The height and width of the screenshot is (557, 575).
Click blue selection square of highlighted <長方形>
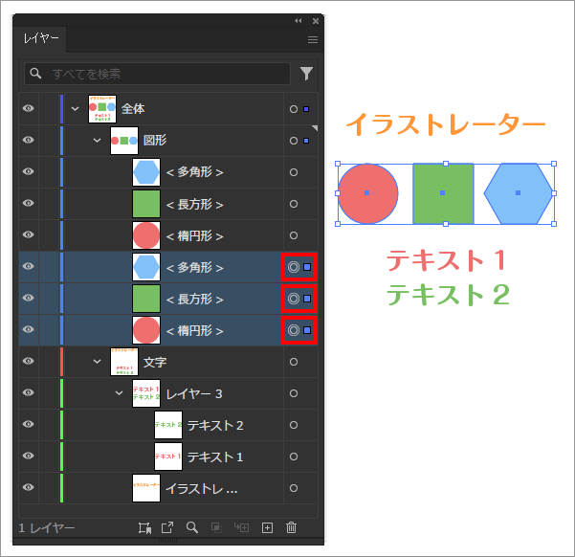click(x=307, y=299)
